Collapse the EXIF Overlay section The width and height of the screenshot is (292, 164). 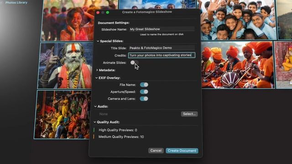point(96,78)
